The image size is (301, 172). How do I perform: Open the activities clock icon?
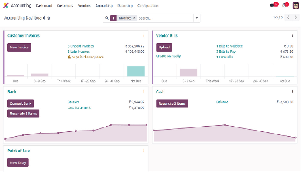click(284, 6)
